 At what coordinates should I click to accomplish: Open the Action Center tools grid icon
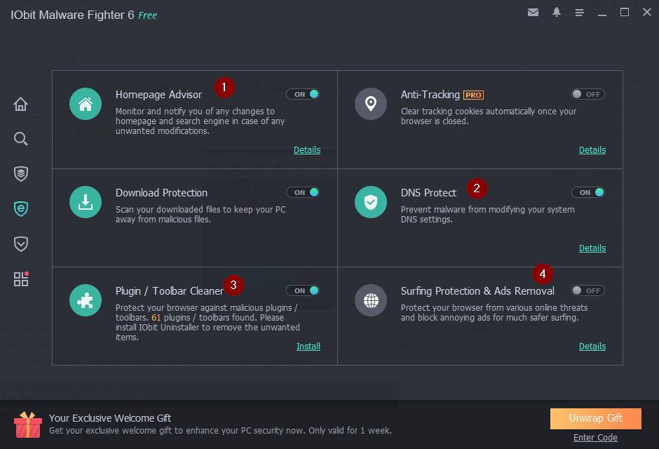(x=21, y=279)
